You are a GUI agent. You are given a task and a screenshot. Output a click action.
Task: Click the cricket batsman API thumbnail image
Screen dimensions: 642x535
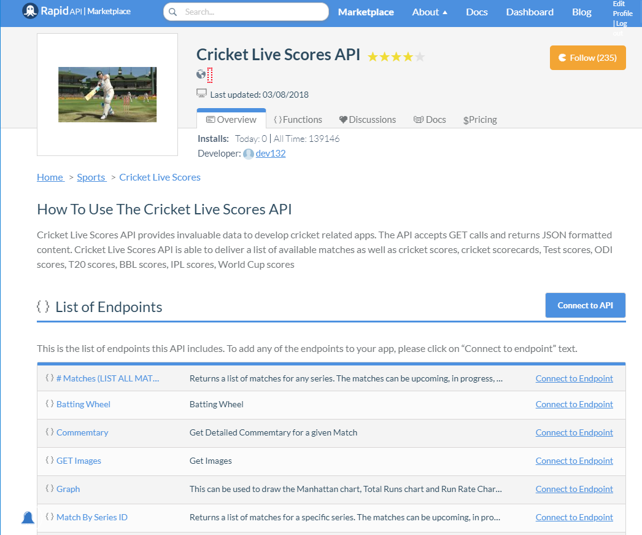pos(107,95)
